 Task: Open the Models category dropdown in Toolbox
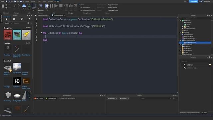click(8, 23)
